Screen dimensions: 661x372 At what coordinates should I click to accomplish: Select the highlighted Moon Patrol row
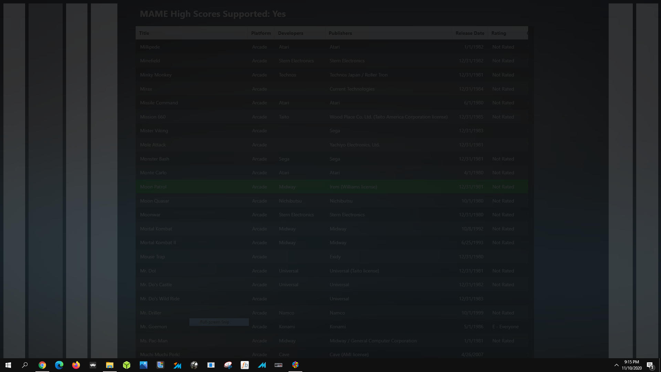coord(332,187)
